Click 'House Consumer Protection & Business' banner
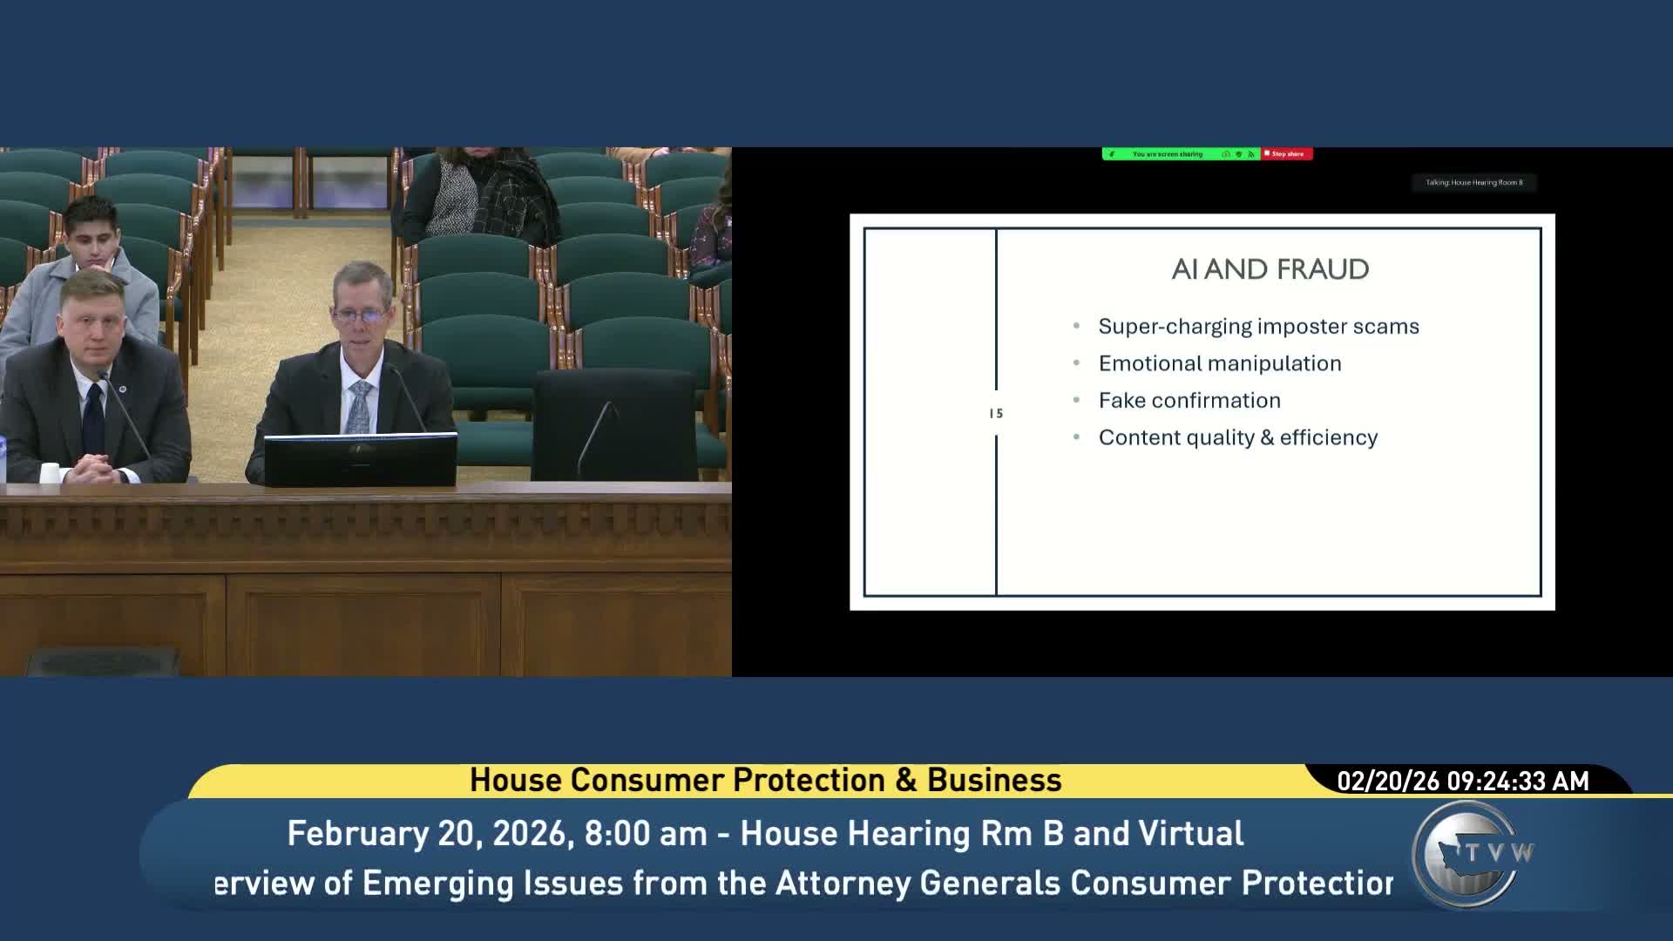1673x941 pixels. click(765, 781)
